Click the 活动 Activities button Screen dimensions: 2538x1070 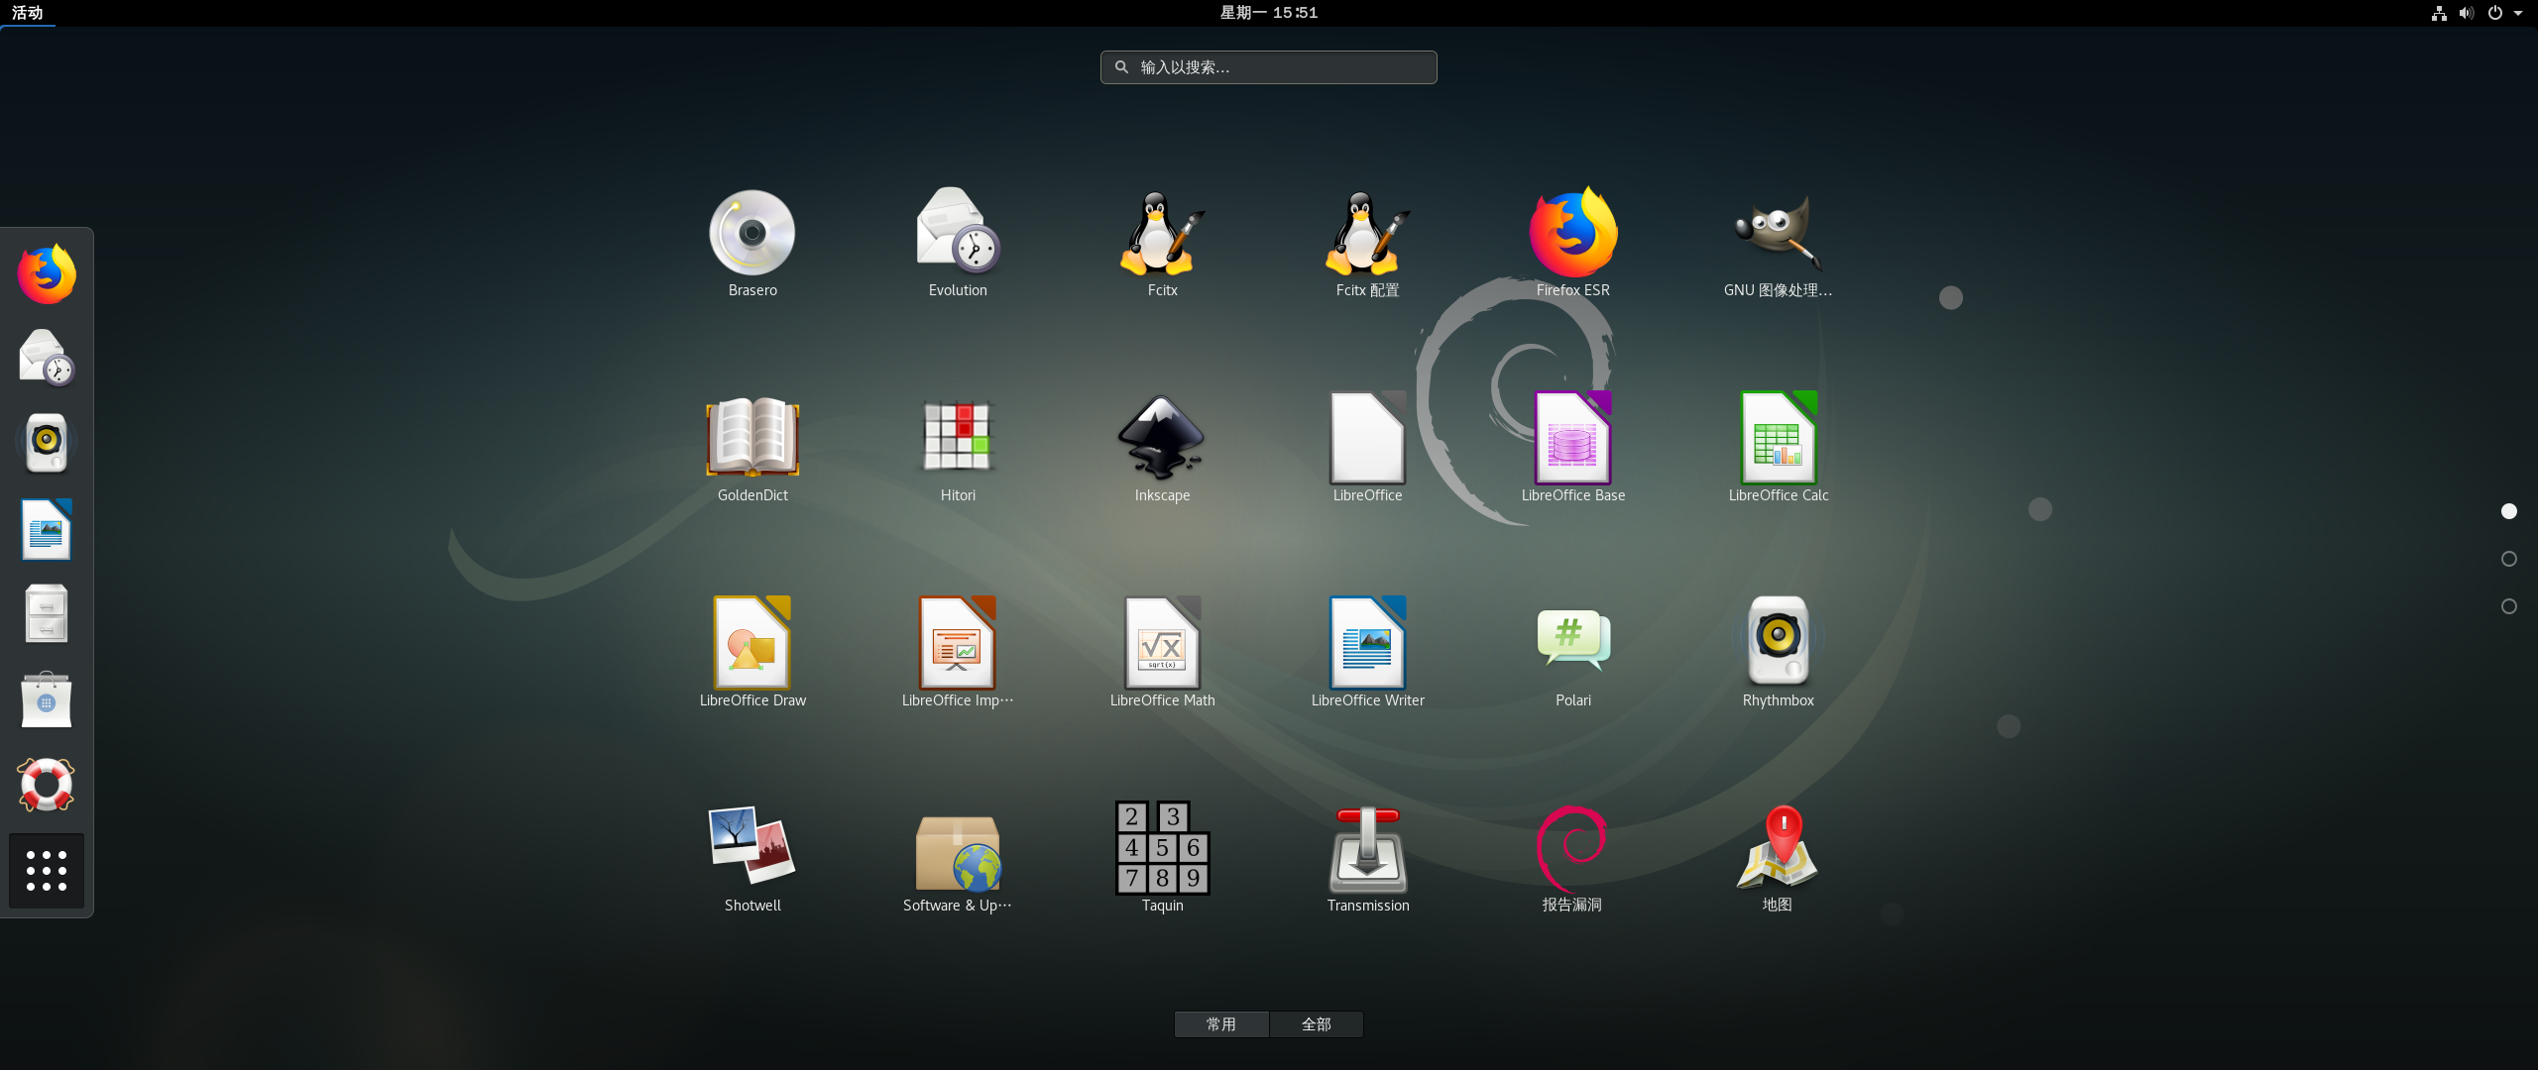[28, 13]
